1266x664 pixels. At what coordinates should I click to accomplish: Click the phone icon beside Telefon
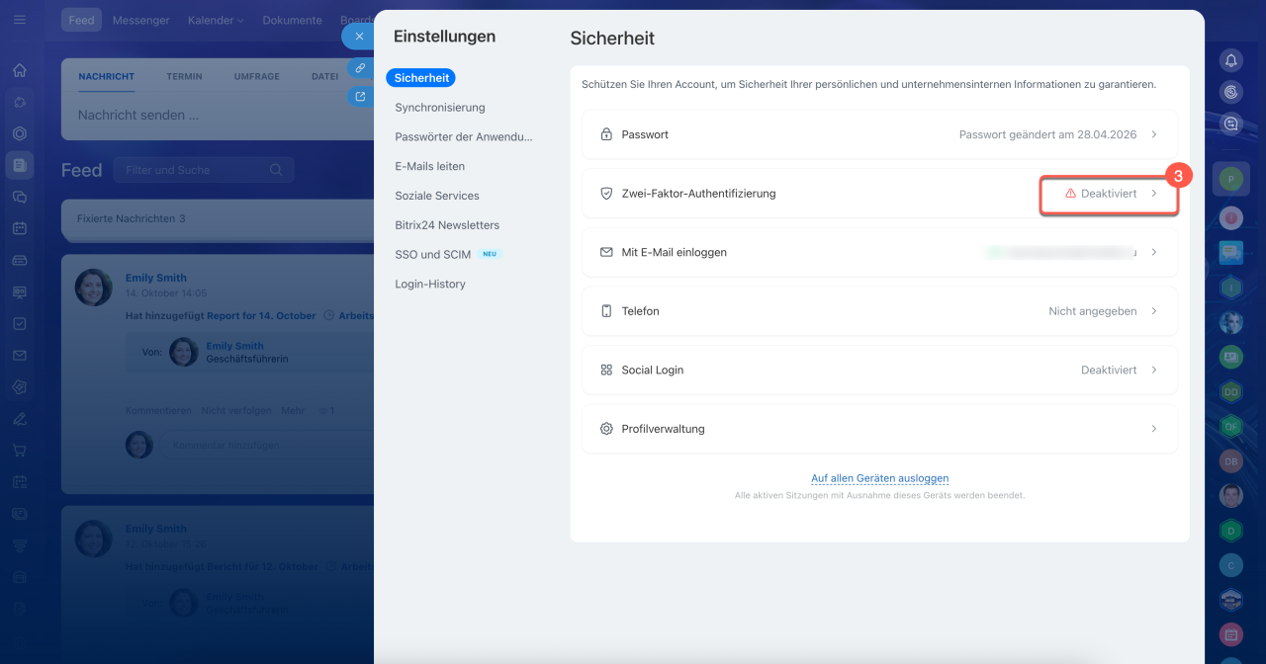[607, 311]
